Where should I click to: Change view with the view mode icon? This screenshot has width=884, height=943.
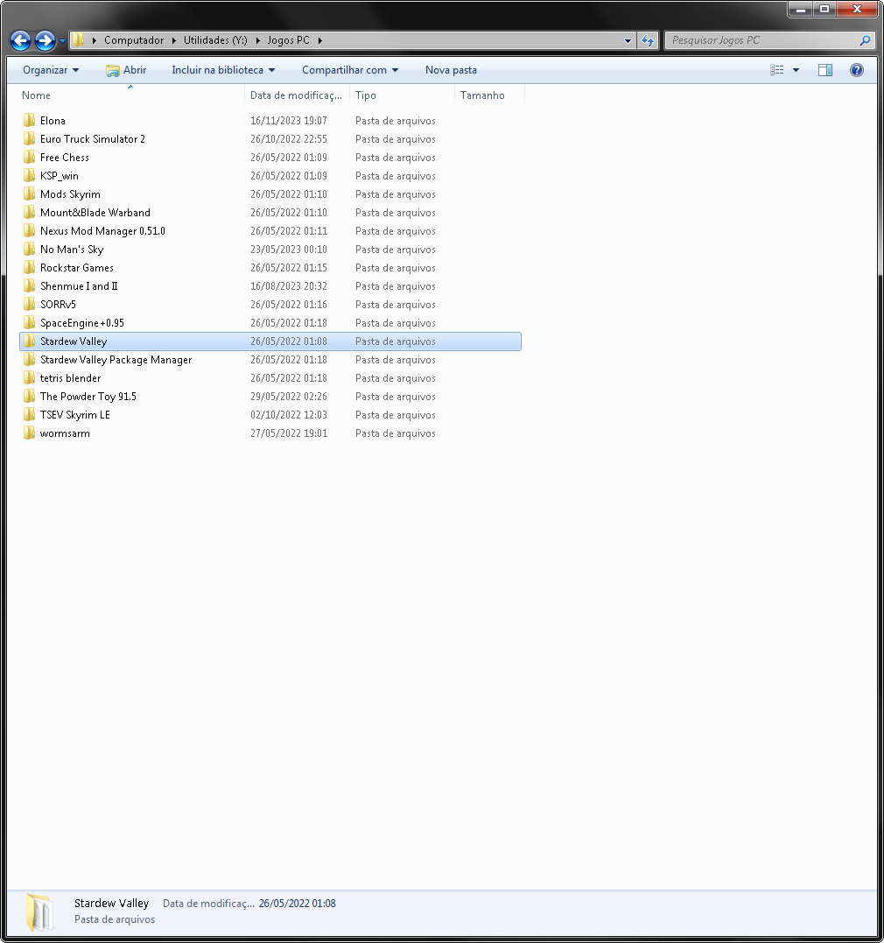[x=777, y=70]
